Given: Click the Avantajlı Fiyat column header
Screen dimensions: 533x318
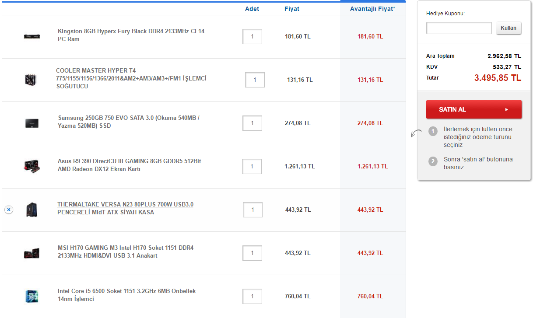Looking at the screenshot, I should [x=372, y=8].
